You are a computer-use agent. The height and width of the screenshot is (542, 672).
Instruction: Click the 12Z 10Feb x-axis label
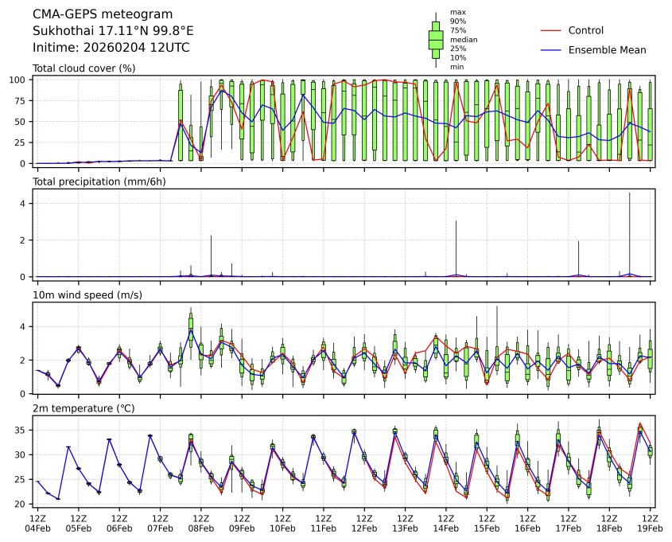(x=282, y=523)
